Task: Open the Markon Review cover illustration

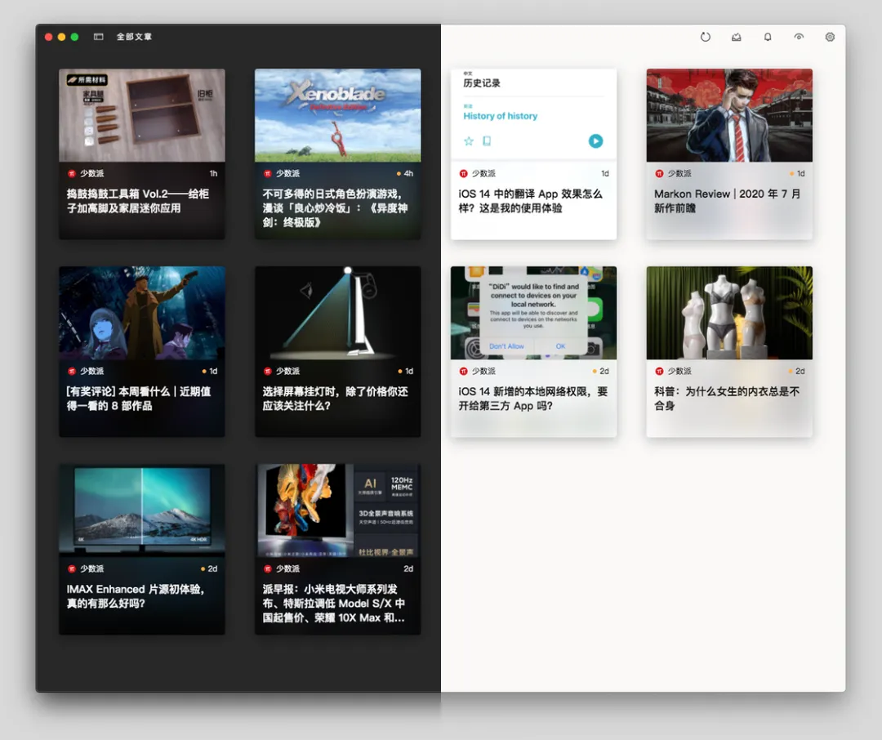Action: pyautogui.click(x=729, y=115)
